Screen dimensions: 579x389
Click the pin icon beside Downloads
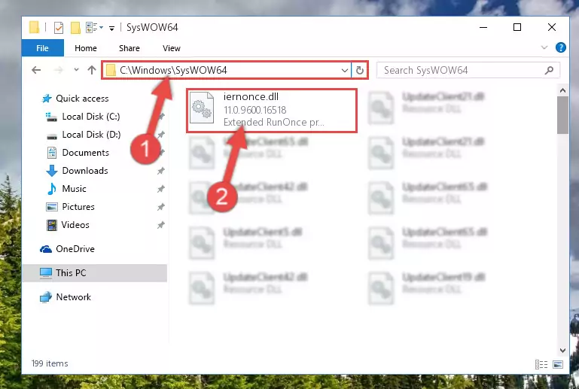pyautogui.click(x=160, y=171)
